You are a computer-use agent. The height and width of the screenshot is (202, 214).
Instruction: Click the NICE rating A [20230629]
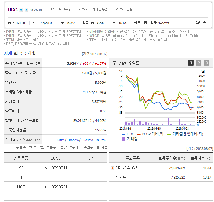tap(56, 187)
